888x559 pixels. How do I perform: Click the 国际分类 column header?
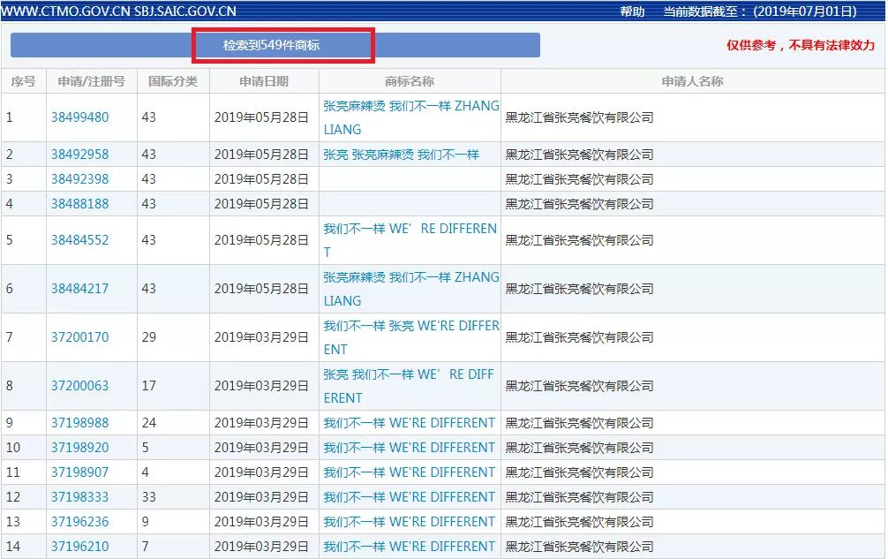pos(173,81)
